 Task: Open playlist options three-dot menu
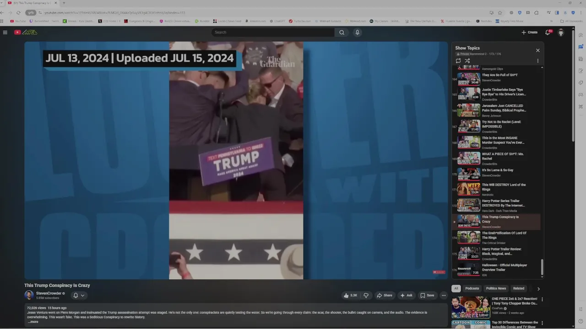pos(538,61)
